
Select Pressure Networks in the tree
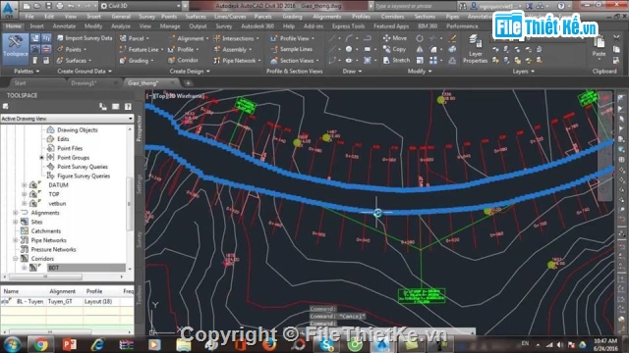pyautogui.click(x=53, y=250)
